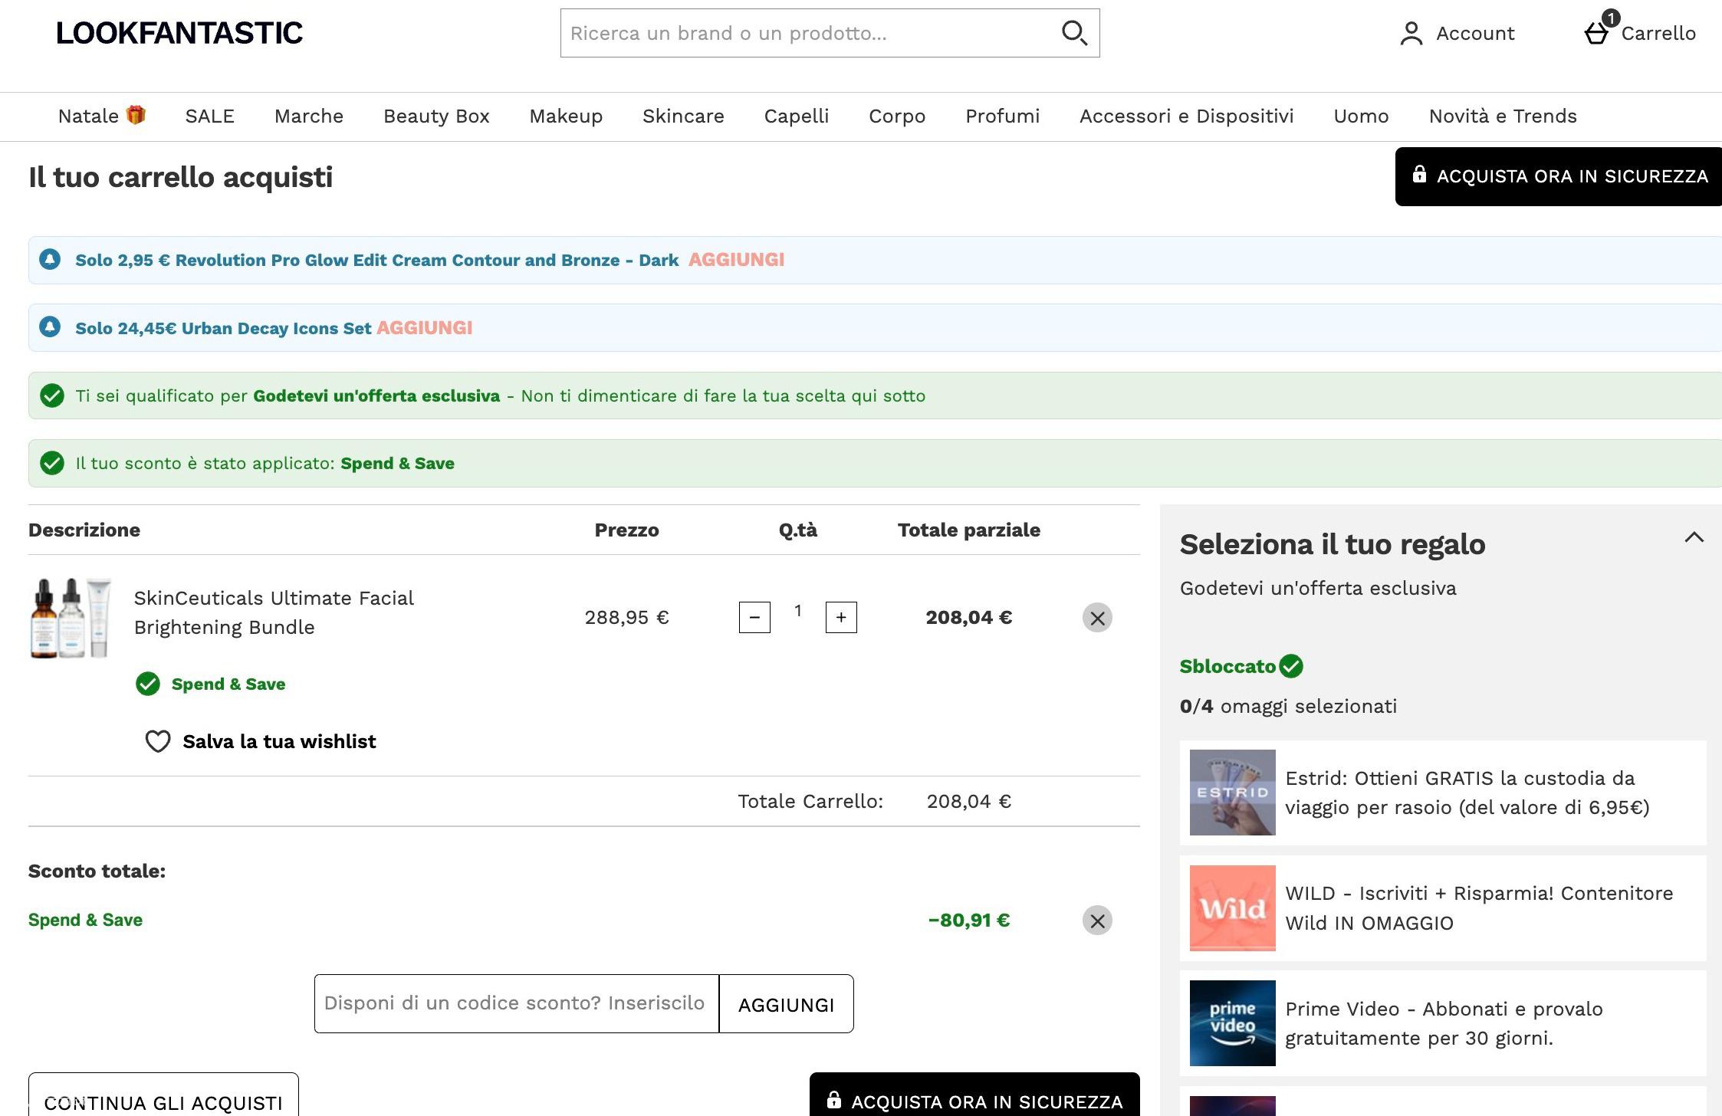
Task: Open the Skincare menu
Action: click(683, 116)
